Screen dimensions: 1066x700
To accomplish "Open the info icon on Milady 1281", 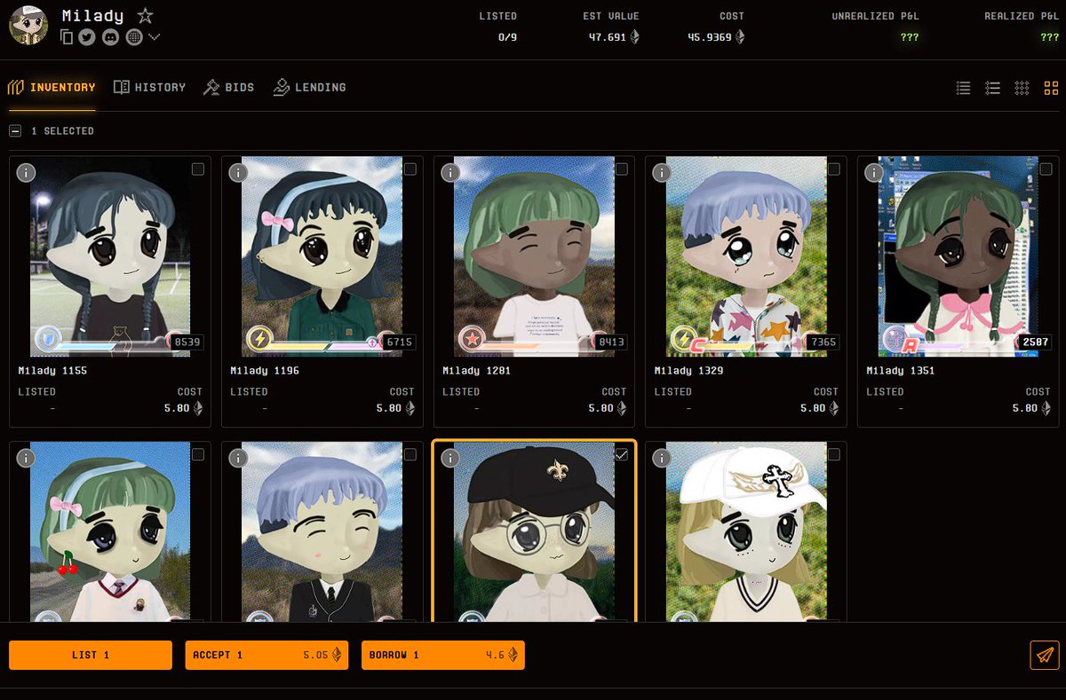I will click(x=450, y=172).
